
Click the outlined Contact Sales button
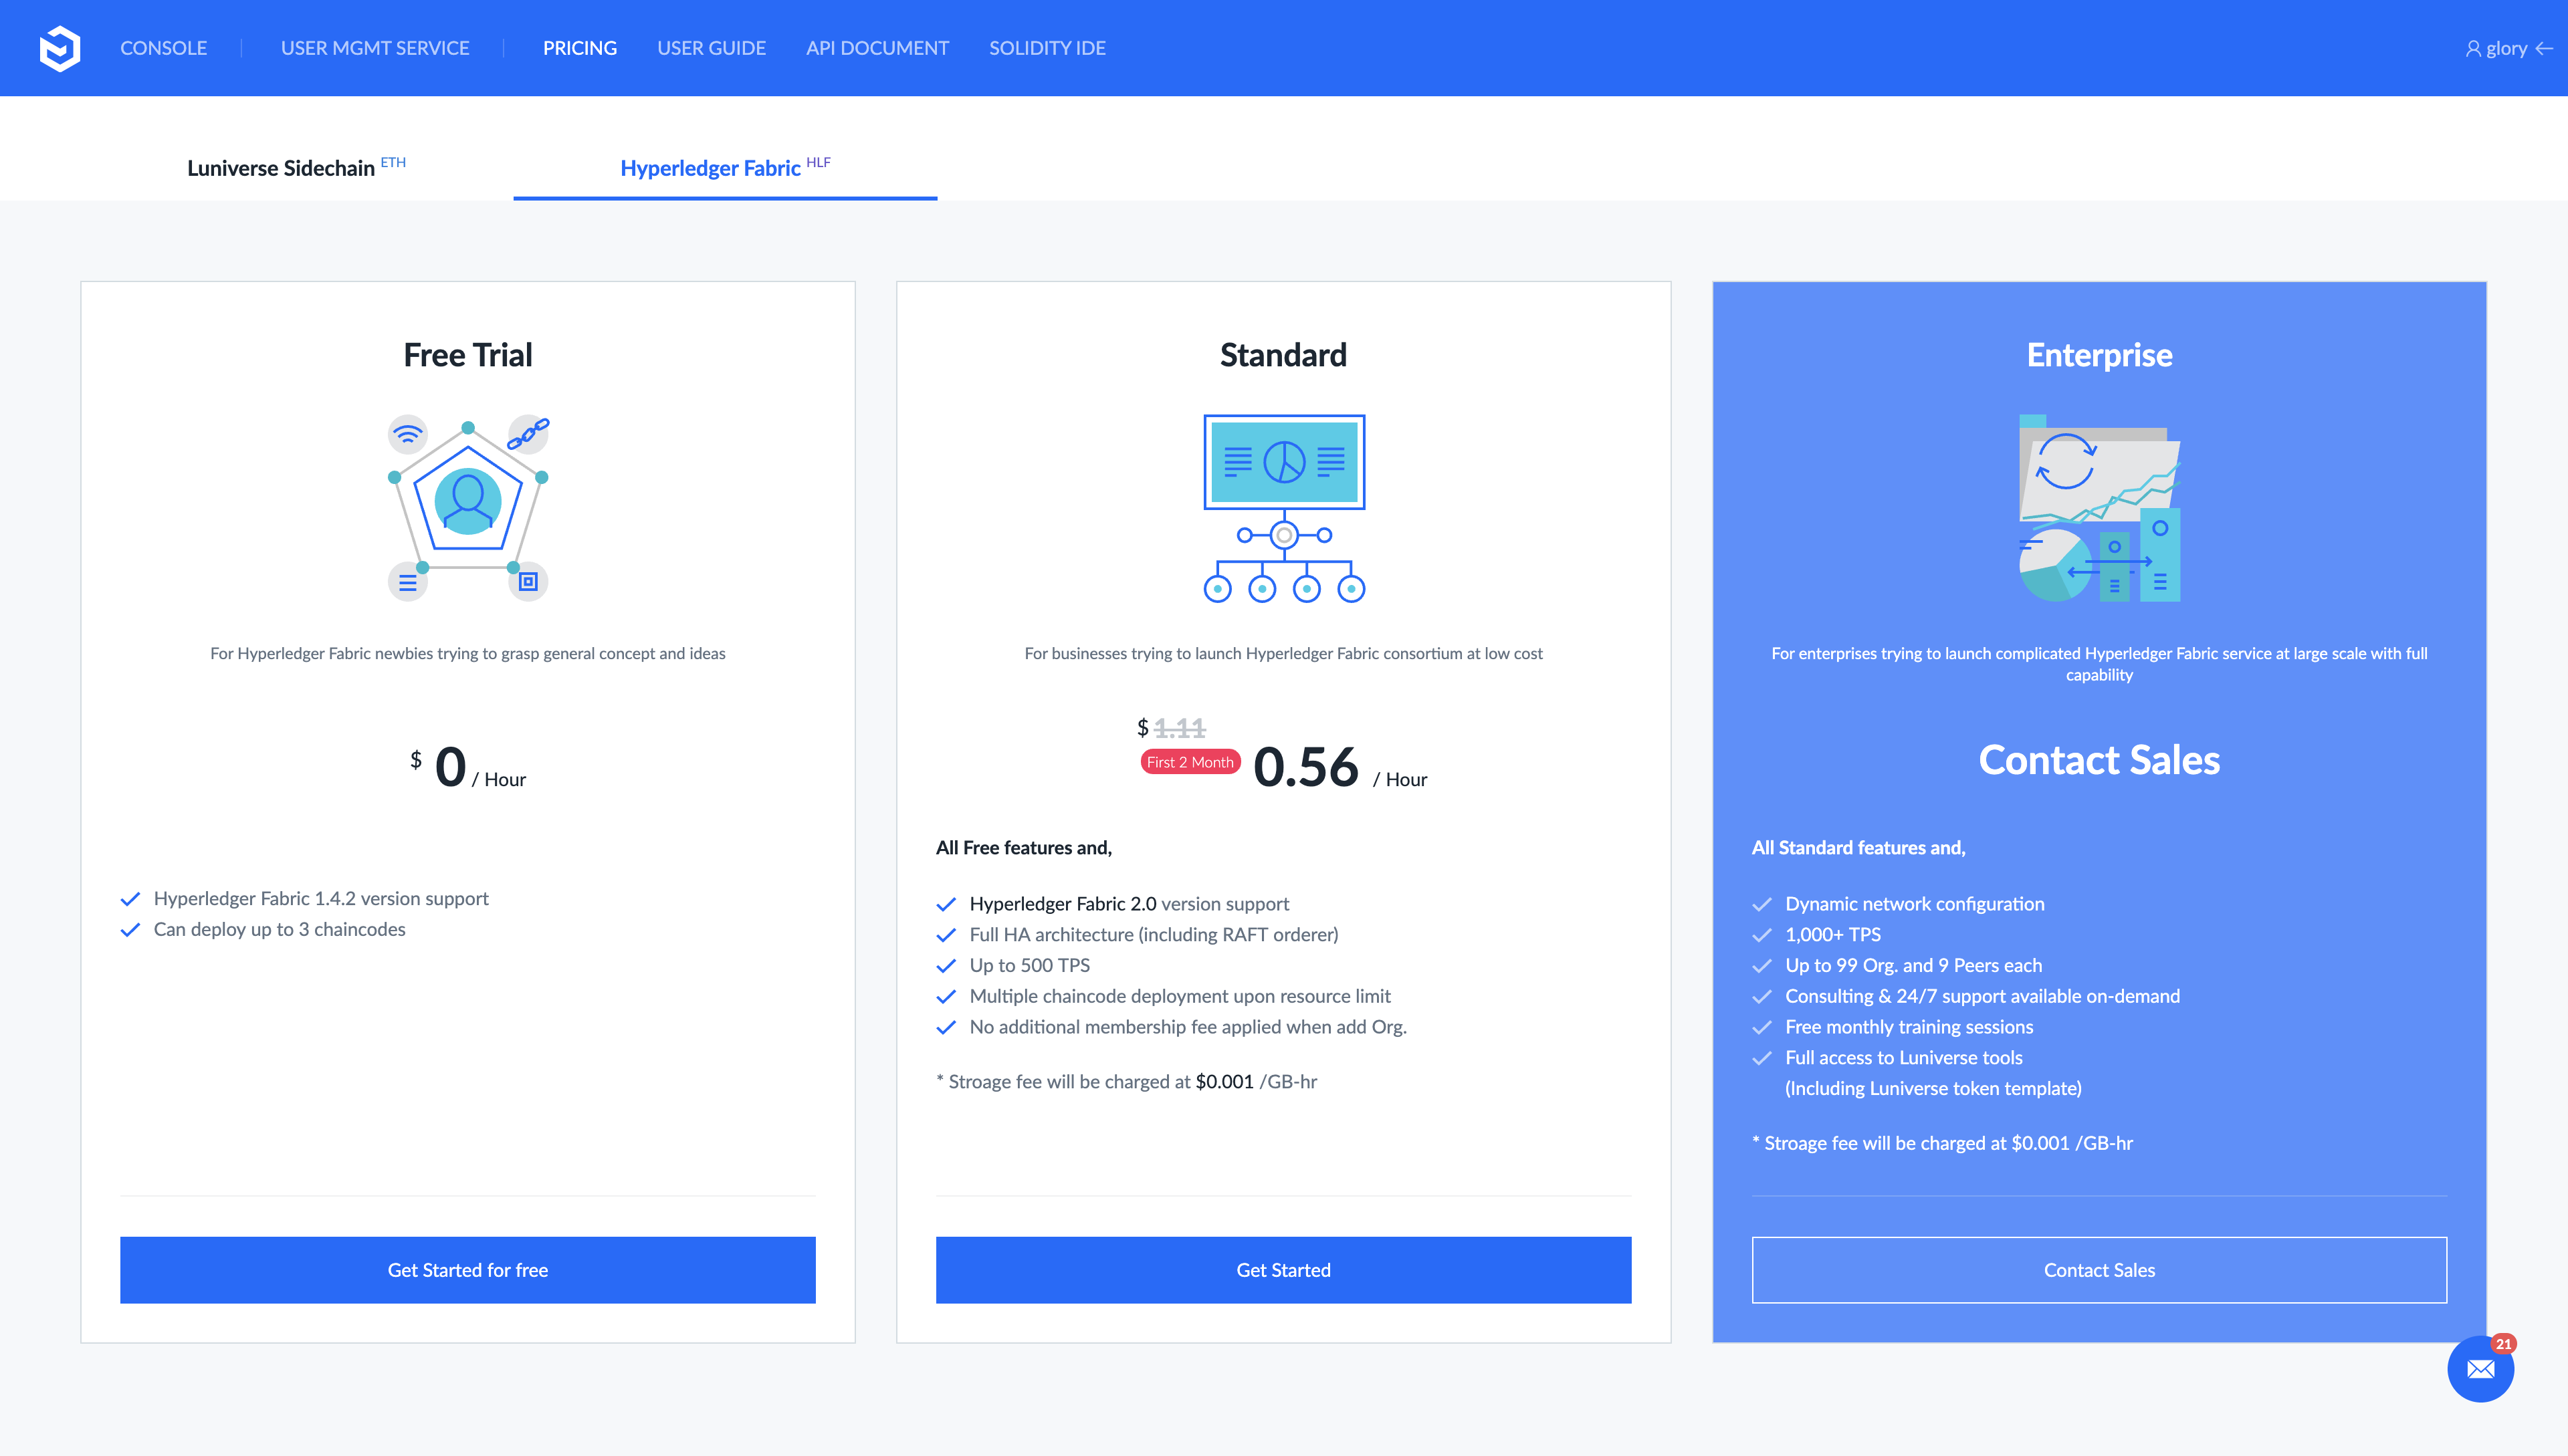[x=2099, y=1270]
